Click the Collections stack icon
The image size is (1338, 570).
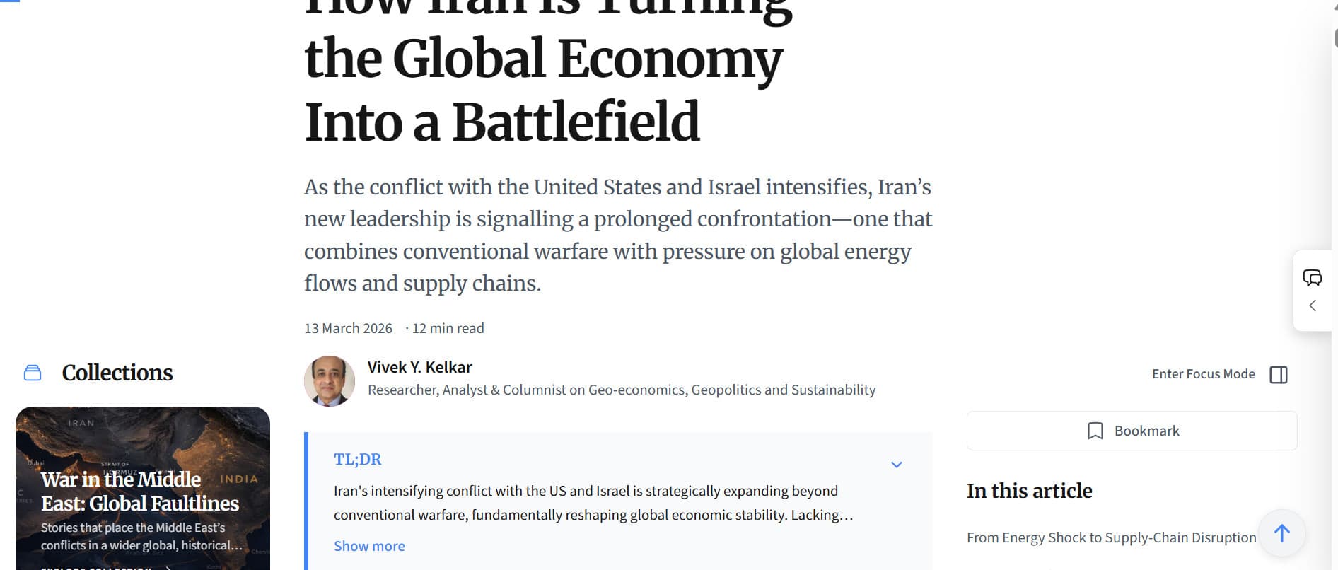[33, 373]
